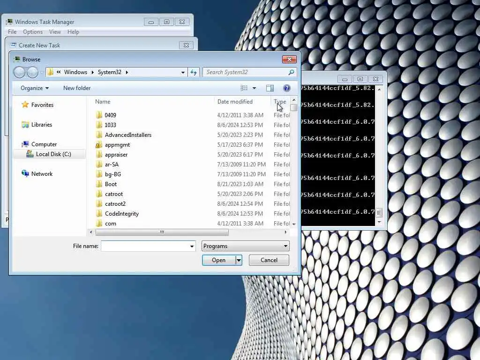Click the scroll left arrow of file list
Viewport: 480px width, 360px height.
pyautogui.click(x=91, y=232)
